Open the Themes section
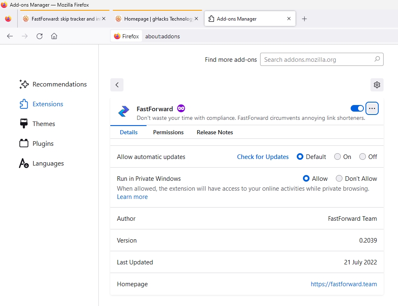398x306 pixels. click(44, 124)
